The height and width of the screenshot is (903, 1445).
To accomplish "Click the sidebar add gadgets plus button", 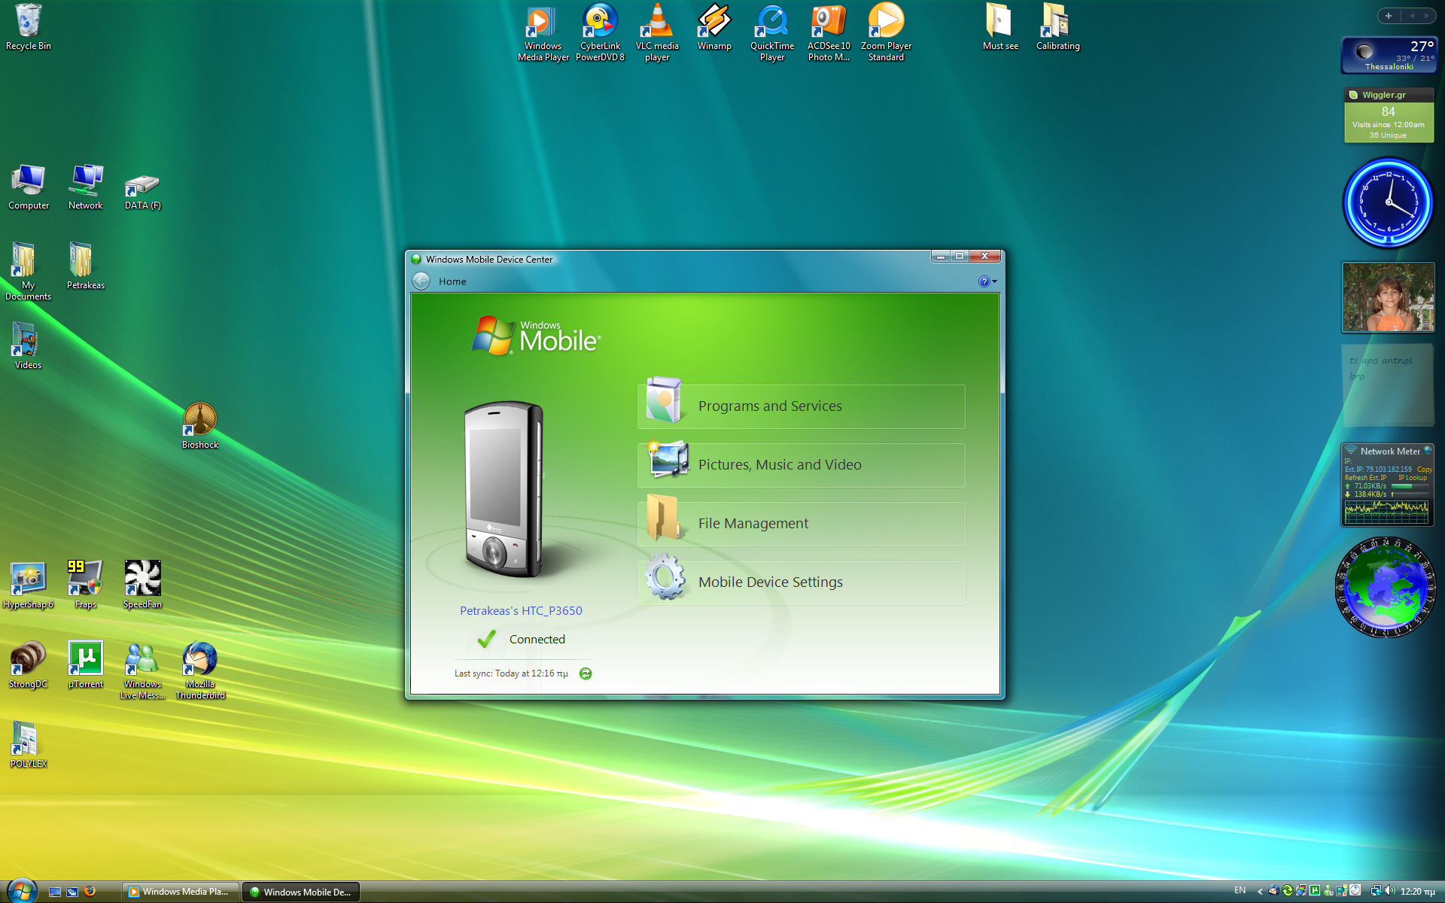I will coord(1389,16).
